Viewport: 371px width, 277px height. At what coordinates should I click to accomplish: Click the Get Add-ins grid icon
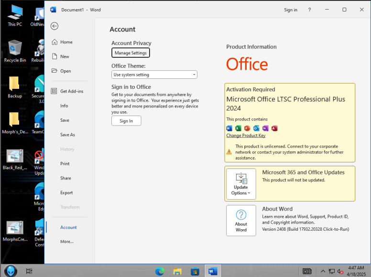54,91
